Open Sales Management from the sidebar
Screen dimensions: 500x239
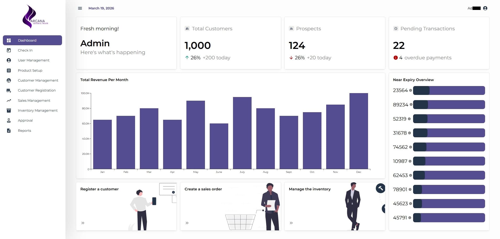[x=34, y=100]
